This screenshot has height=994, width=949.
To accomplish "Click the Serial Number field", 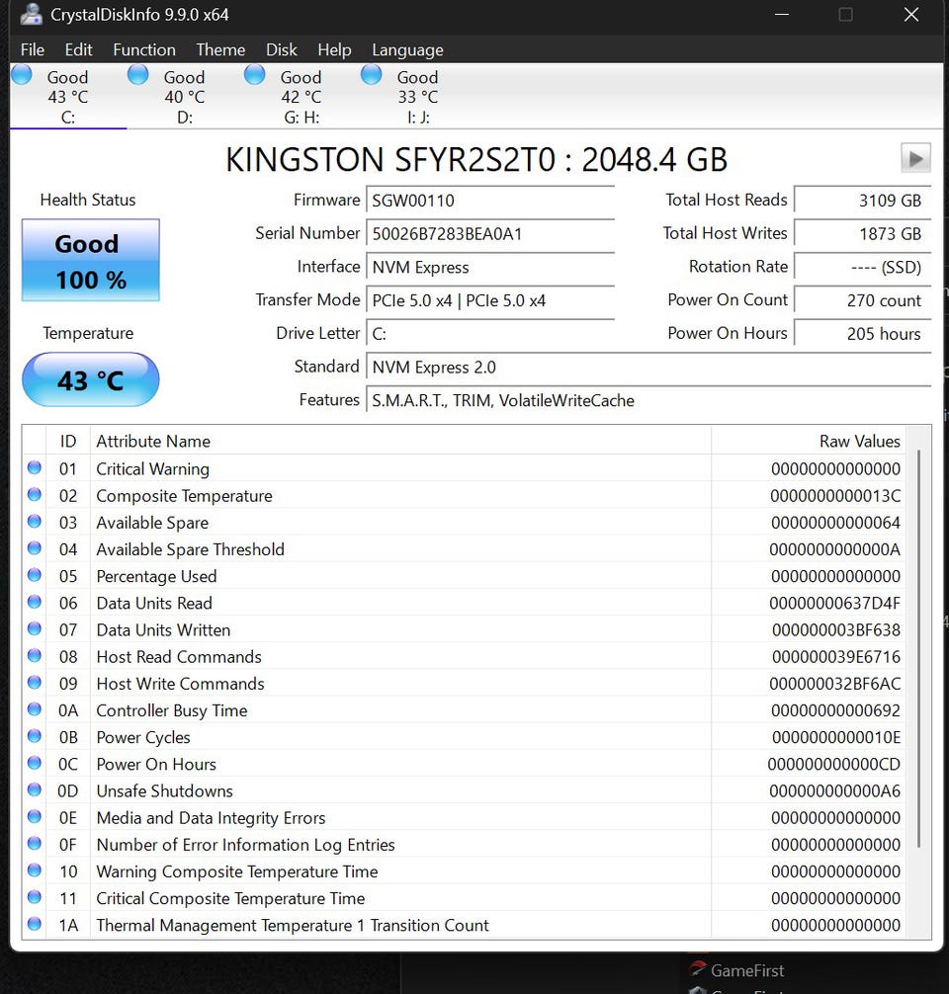I will tap(489, 234).
